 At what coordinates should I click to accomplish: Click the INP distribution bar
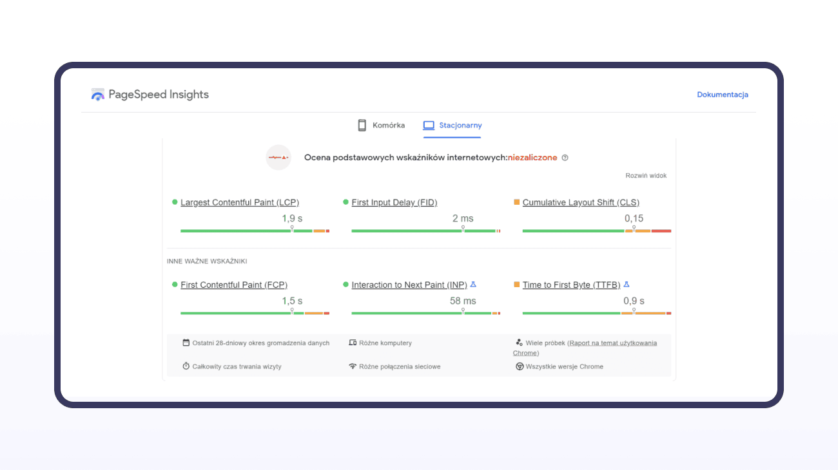(x=426, y=313)
